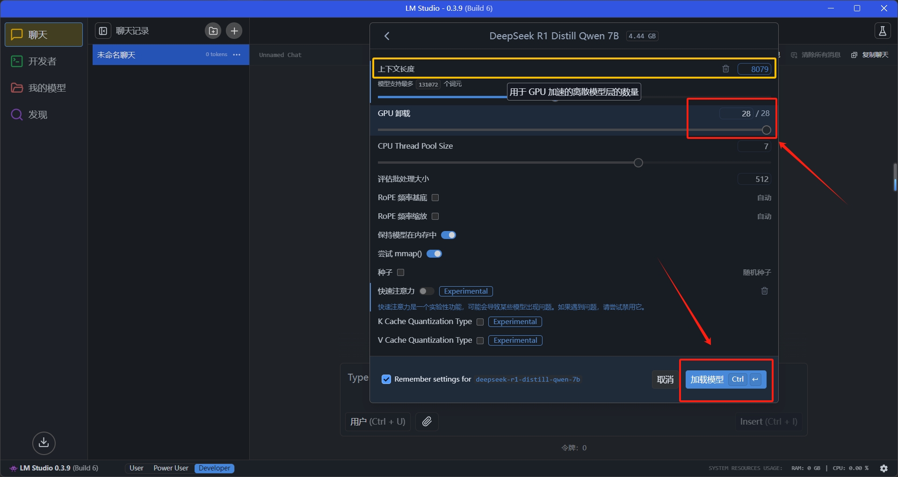Attach a file with paperclip icon

(427, 421)
